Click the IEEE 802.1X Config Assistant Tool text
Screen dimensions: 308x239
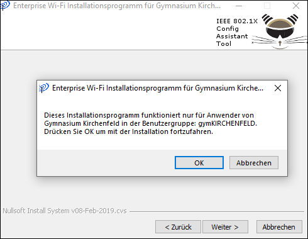(237, 33)
